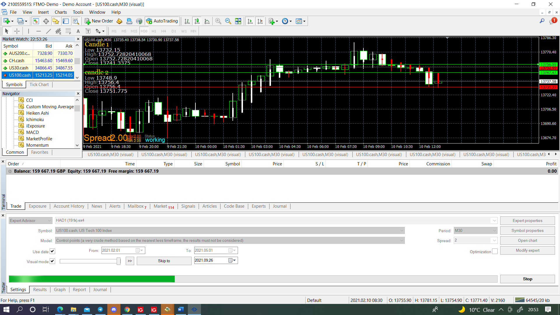Select the arrow cursor tool
The image size is (560, 315).
pyautogui.click(x=7, y=31)
